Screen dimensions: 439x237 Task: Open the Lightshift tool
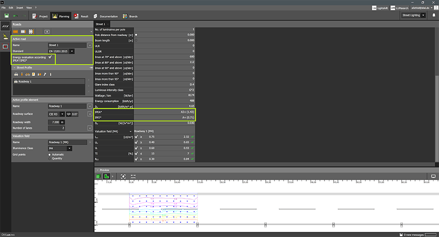(380, 8)
